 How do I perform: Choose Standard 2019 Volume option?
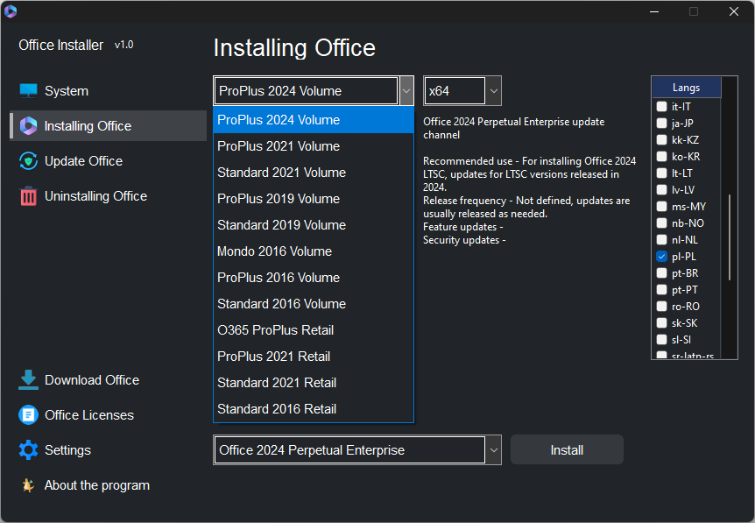point(314,225)
